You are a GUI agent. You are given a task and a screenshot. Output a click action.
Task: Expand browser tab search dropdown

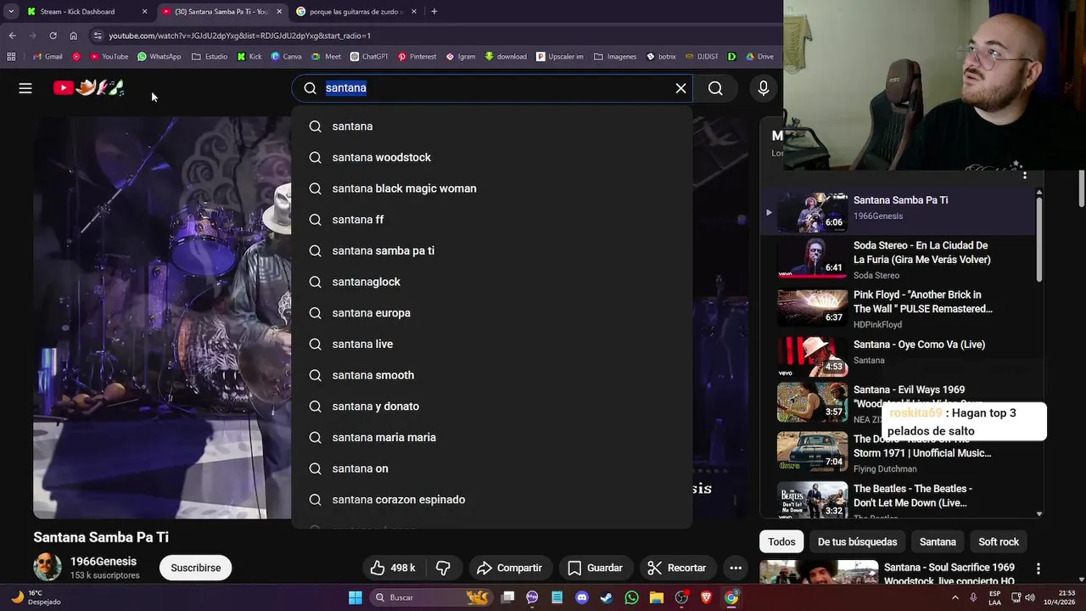pos(11,12)
